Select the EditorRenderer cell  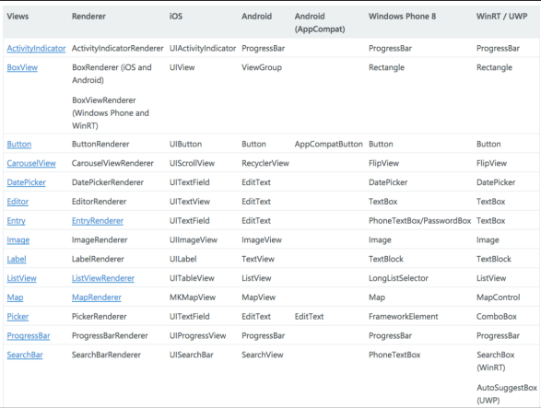pos(99,202)
